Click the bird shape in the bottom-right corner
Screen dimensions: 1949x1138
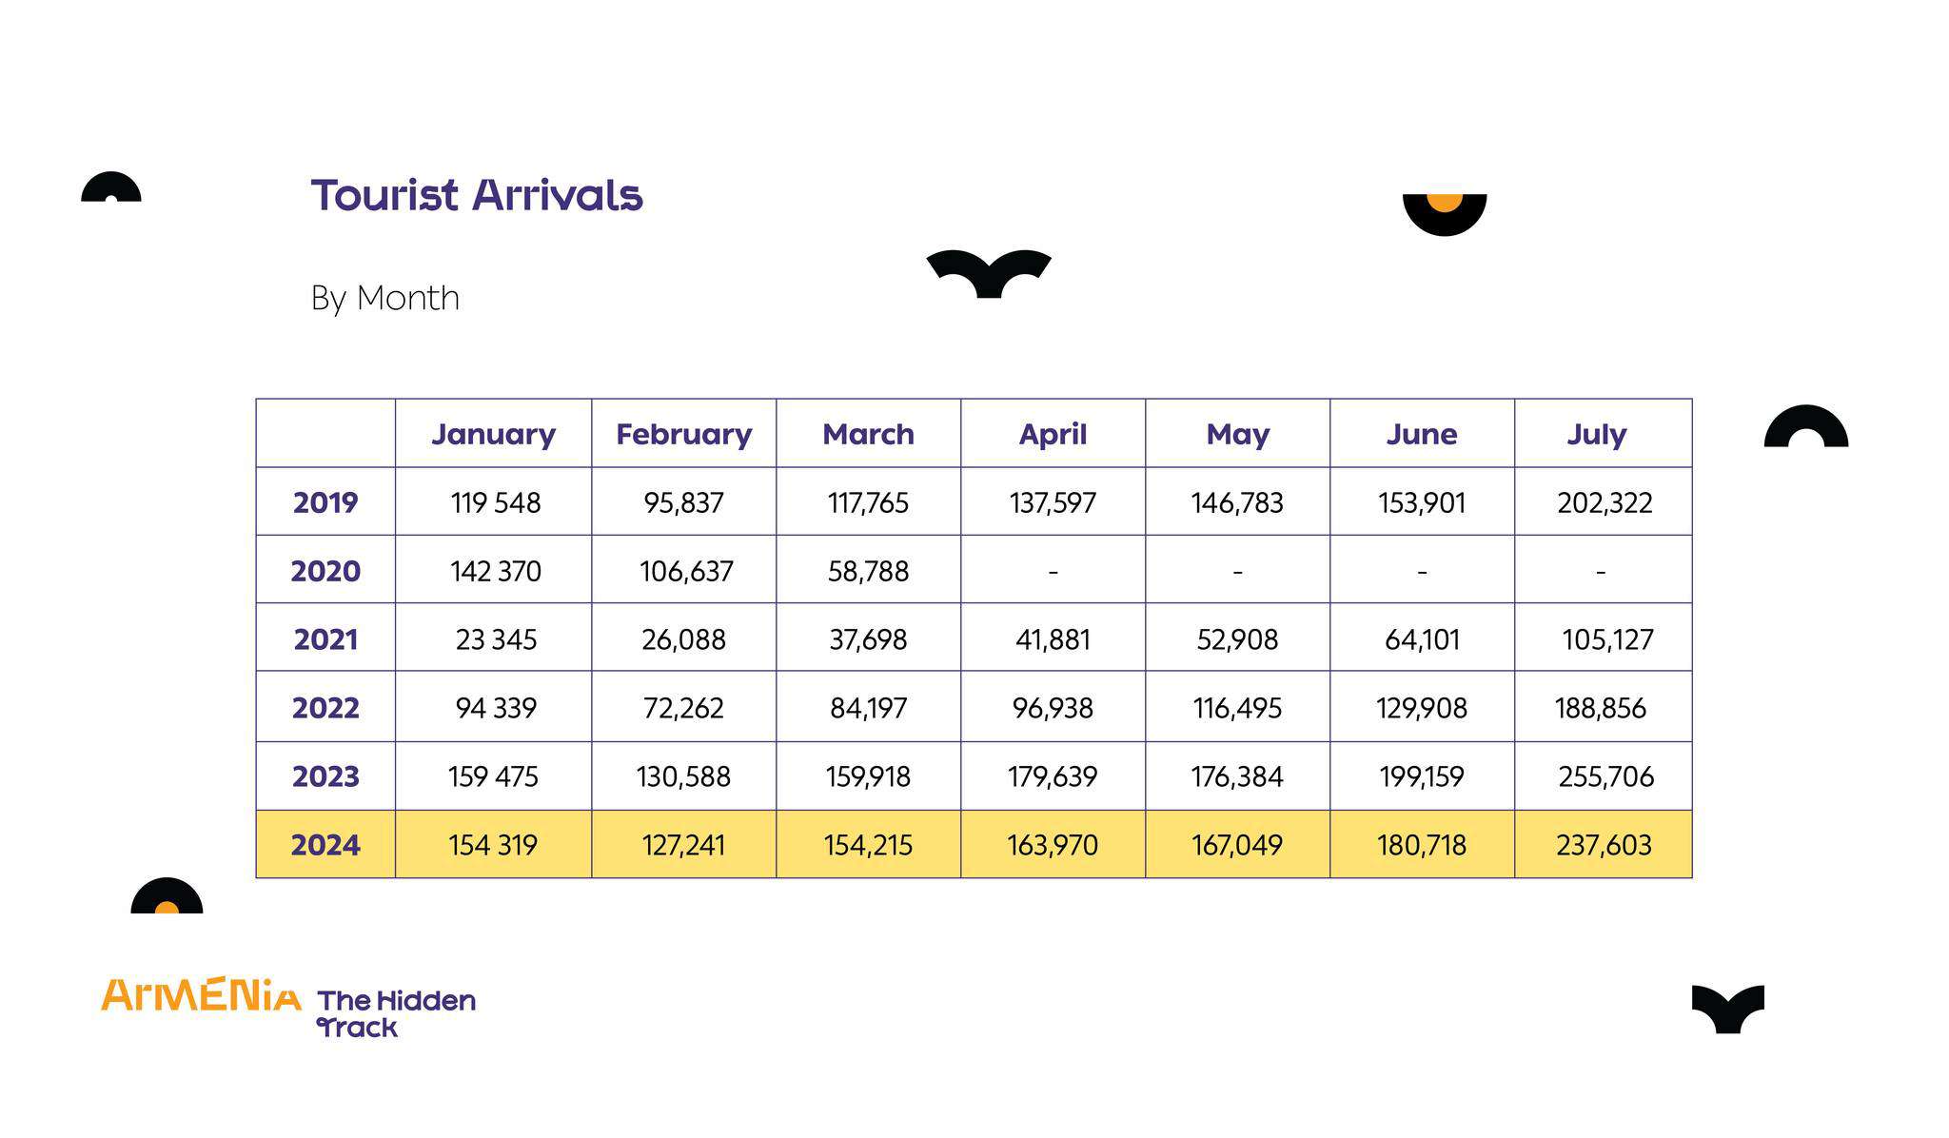pos(1727,1009)
